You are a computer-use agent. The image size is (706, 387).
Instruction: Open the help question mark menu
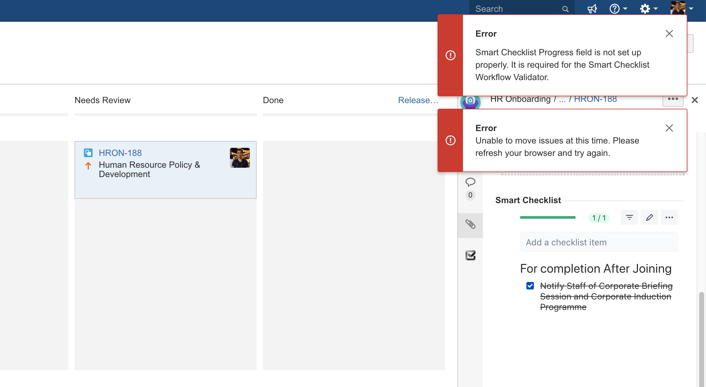pyautogui.click(x=618, y=9)
